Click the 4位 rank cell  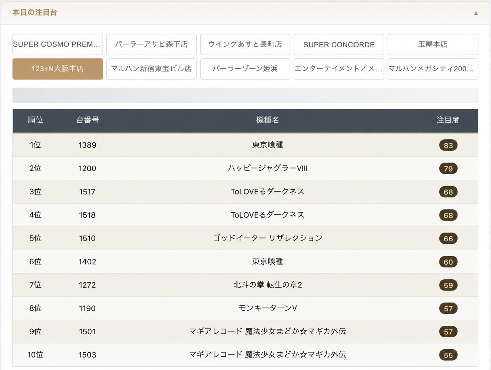(x=35, y=215)
